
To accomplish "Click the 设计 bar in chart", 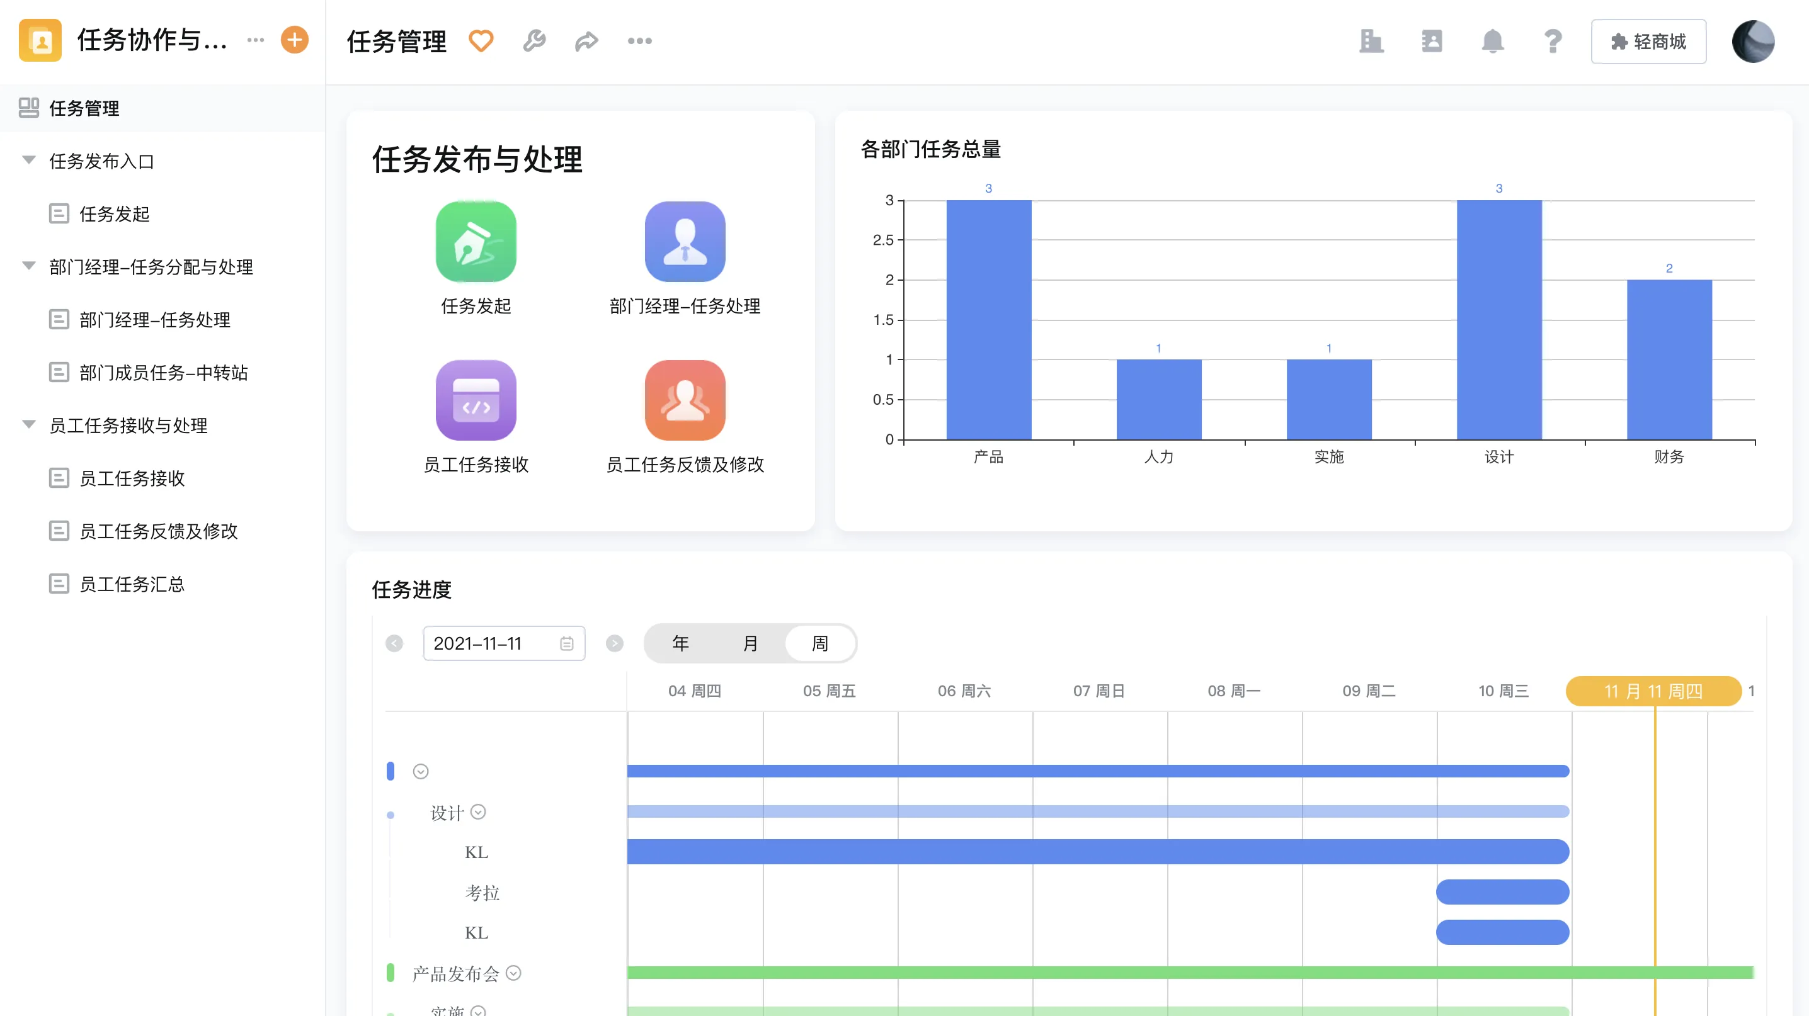I will [1498, 319].
